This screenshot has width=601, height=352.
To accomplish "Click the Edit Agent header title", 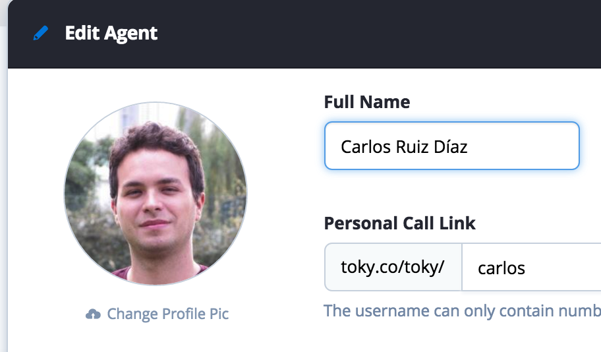I will 111,33.
